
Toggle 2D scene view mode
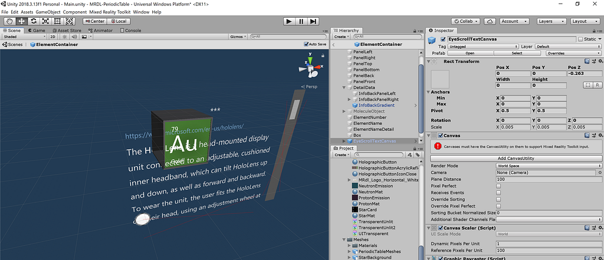(x=53, y=37)
